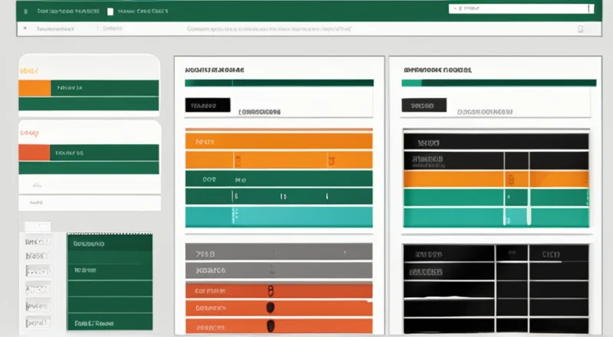
Task: Select the top row of bottom-left green list
Action: coord(110,244)
